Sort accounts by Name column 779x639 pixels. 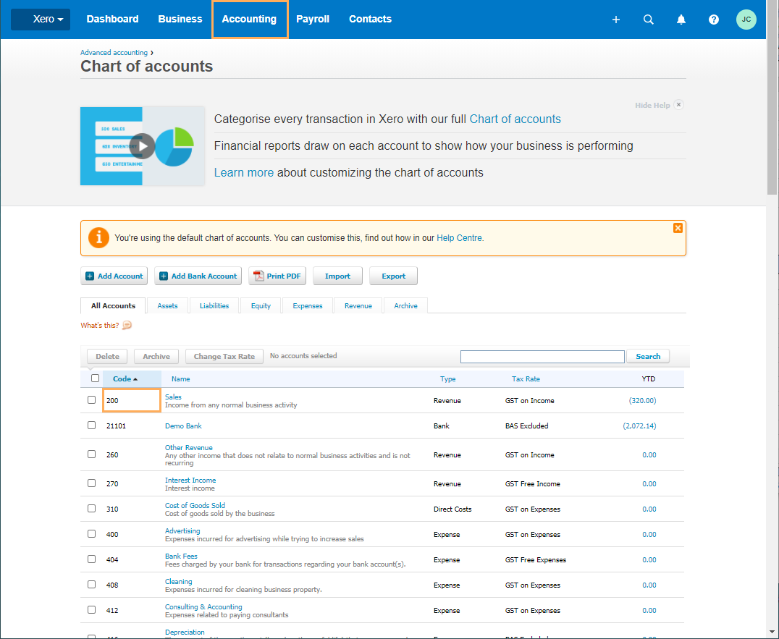coord(181,378)
